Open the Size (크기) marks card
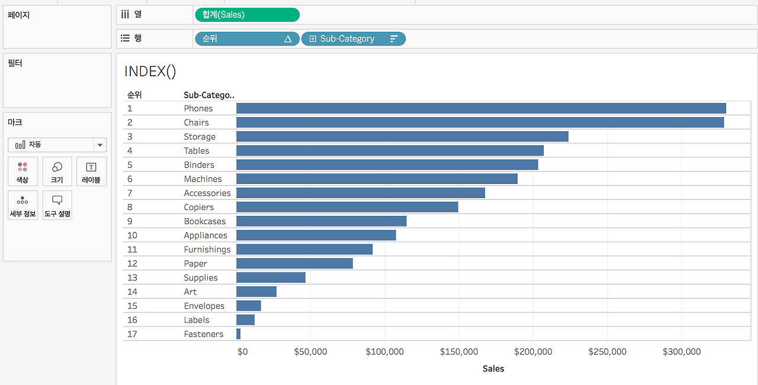The height and width of the screenshot is (385, 758). (x=57, y=172)
